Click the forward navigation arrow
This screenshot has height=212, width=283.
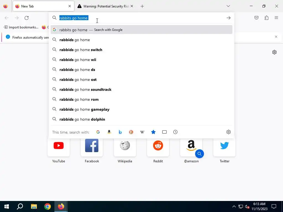click(17, 18)
